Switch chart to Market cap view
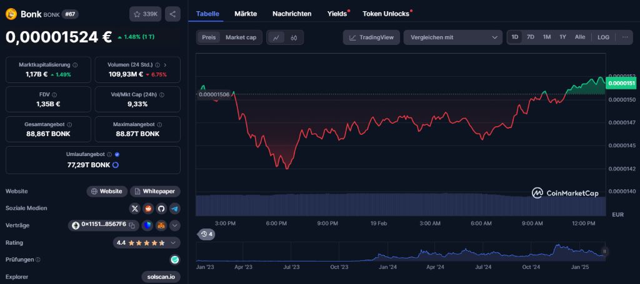640x284 pixels. (241, 37)
